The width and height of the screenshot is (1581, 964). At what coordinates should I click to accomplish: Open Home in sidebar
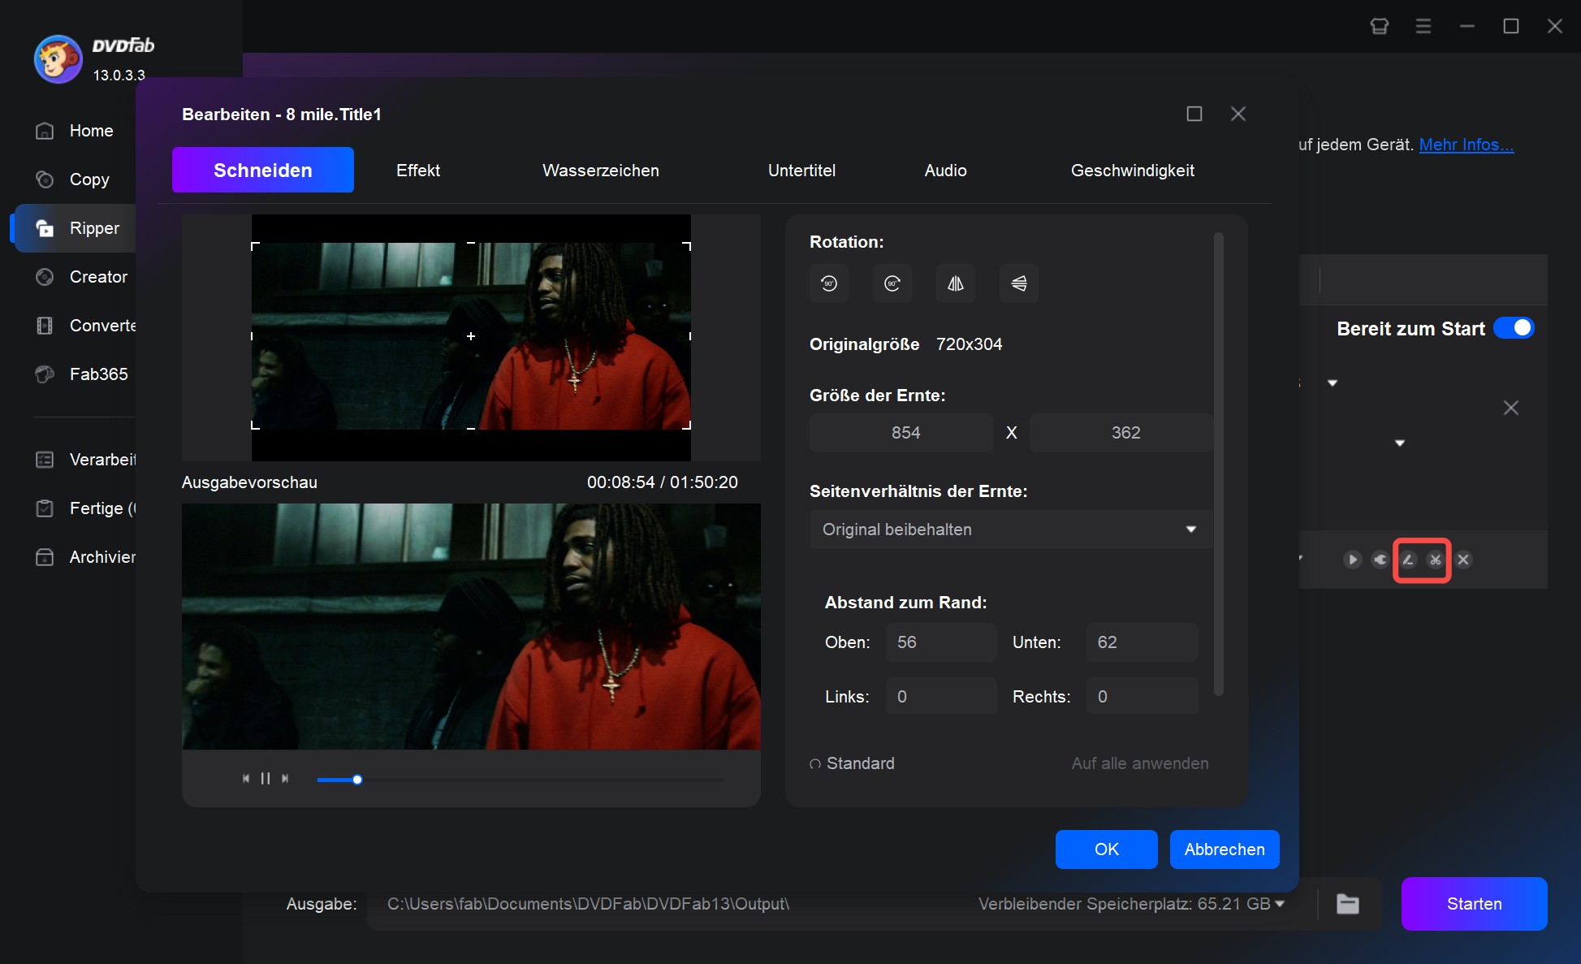point(75,131)
